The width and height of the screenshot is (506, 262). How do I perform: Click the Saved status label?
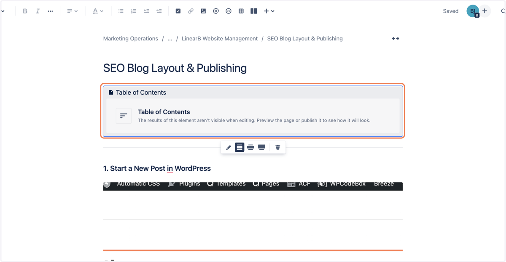450,11
